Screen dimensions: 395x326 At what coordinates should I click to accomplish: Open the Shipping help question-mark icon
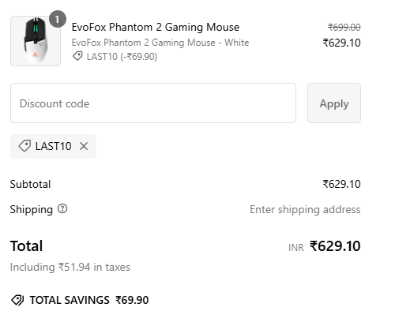(62, 208)
